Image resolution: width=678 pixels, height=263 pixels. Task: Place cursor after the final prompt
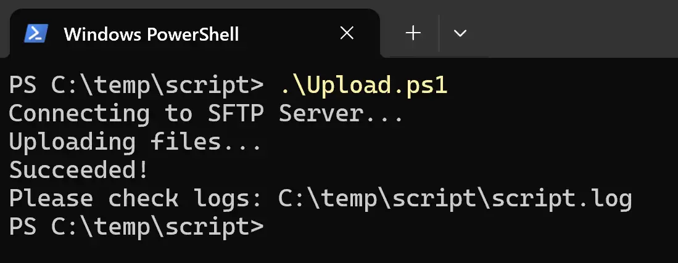click(x=277, y=227)
